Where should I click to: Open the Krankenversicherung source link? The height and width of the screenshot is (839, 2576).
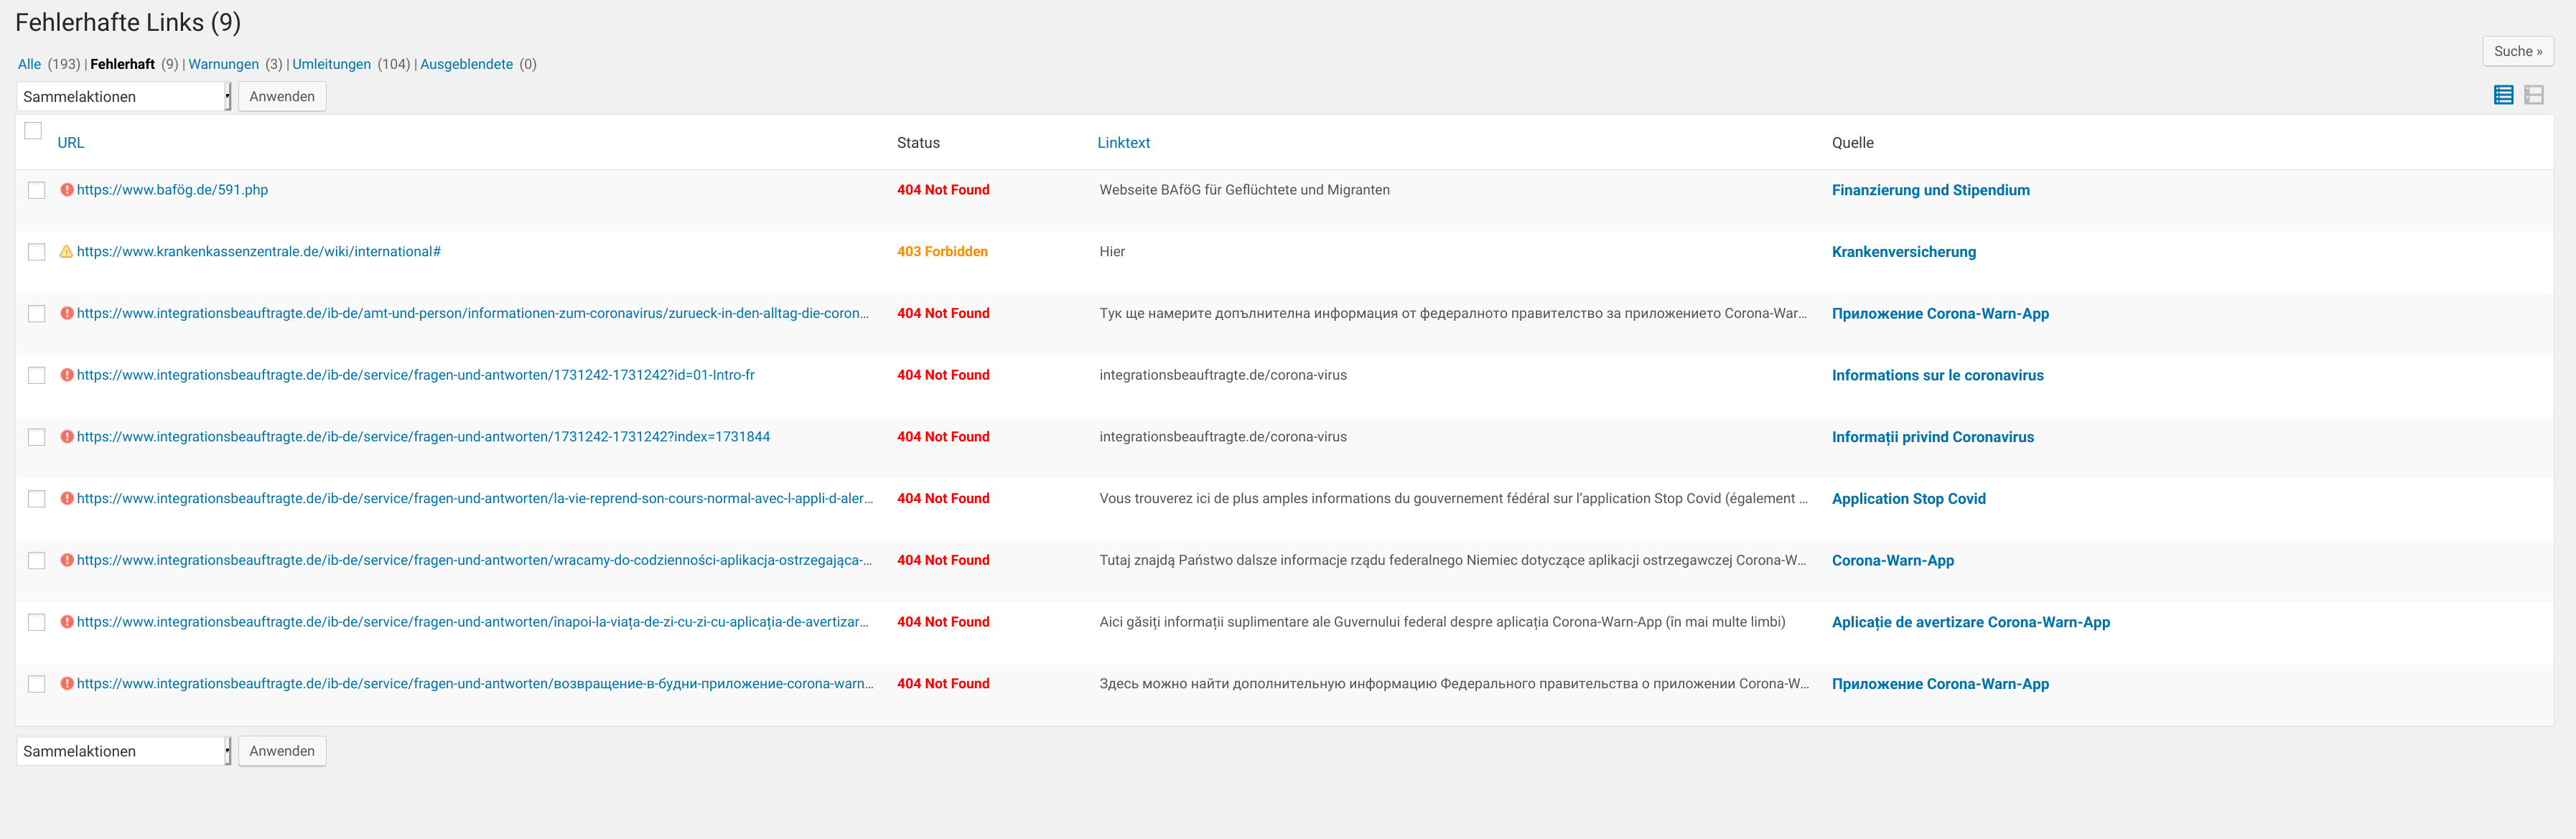(x=1903, y=251)
